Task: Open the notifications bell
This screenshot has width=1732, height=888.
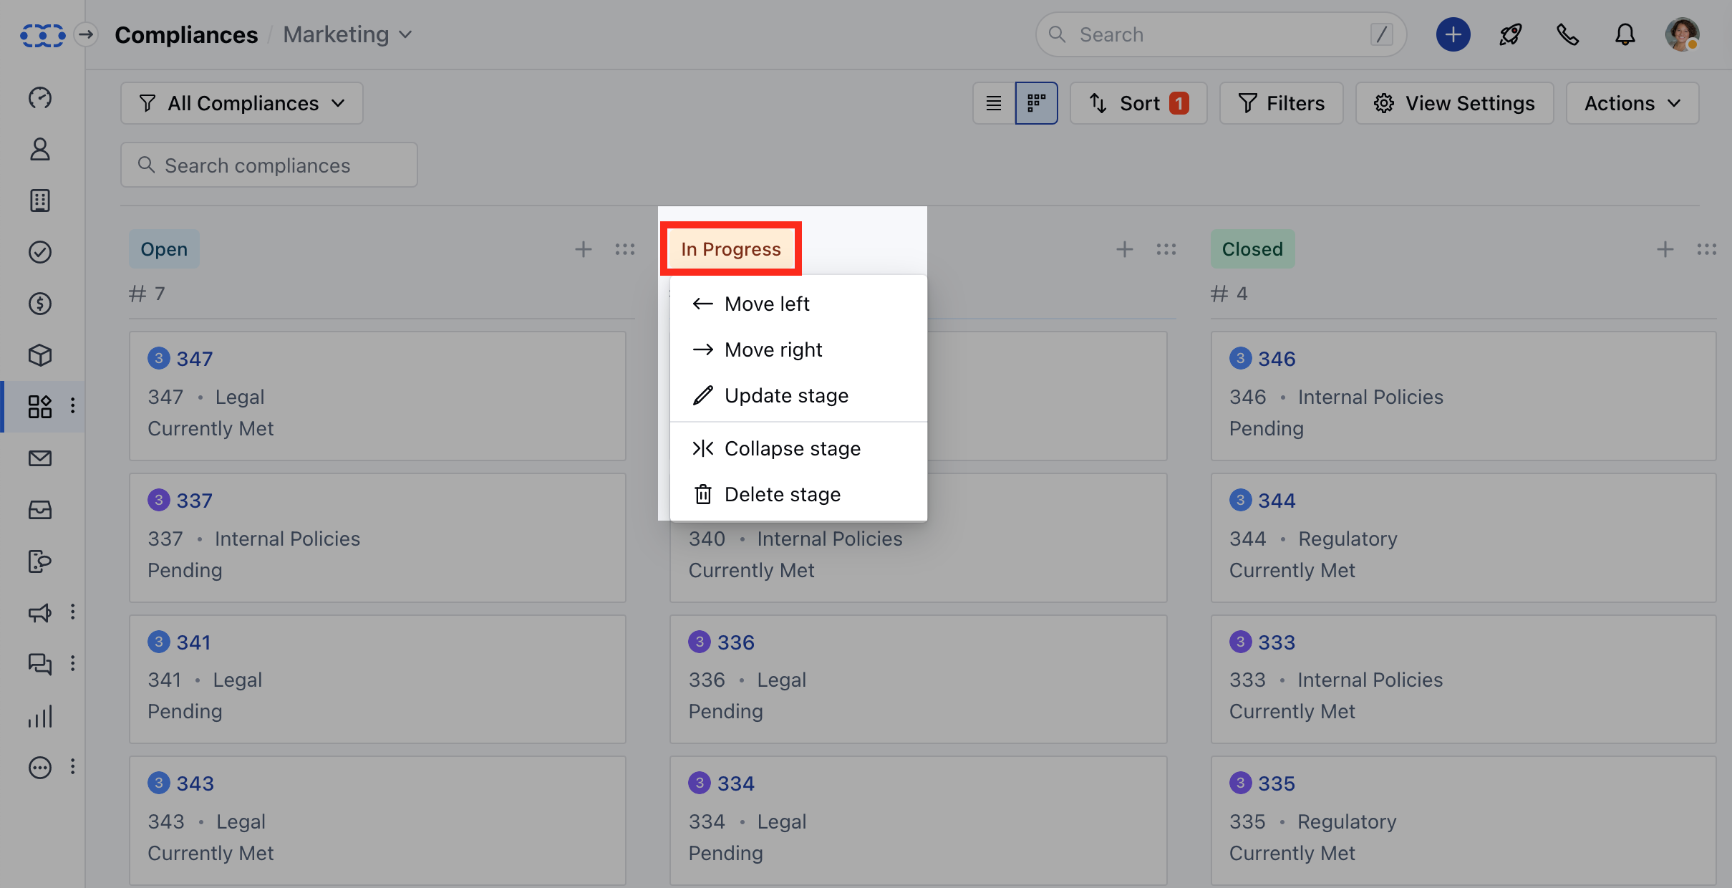Action: point(1625,34)
